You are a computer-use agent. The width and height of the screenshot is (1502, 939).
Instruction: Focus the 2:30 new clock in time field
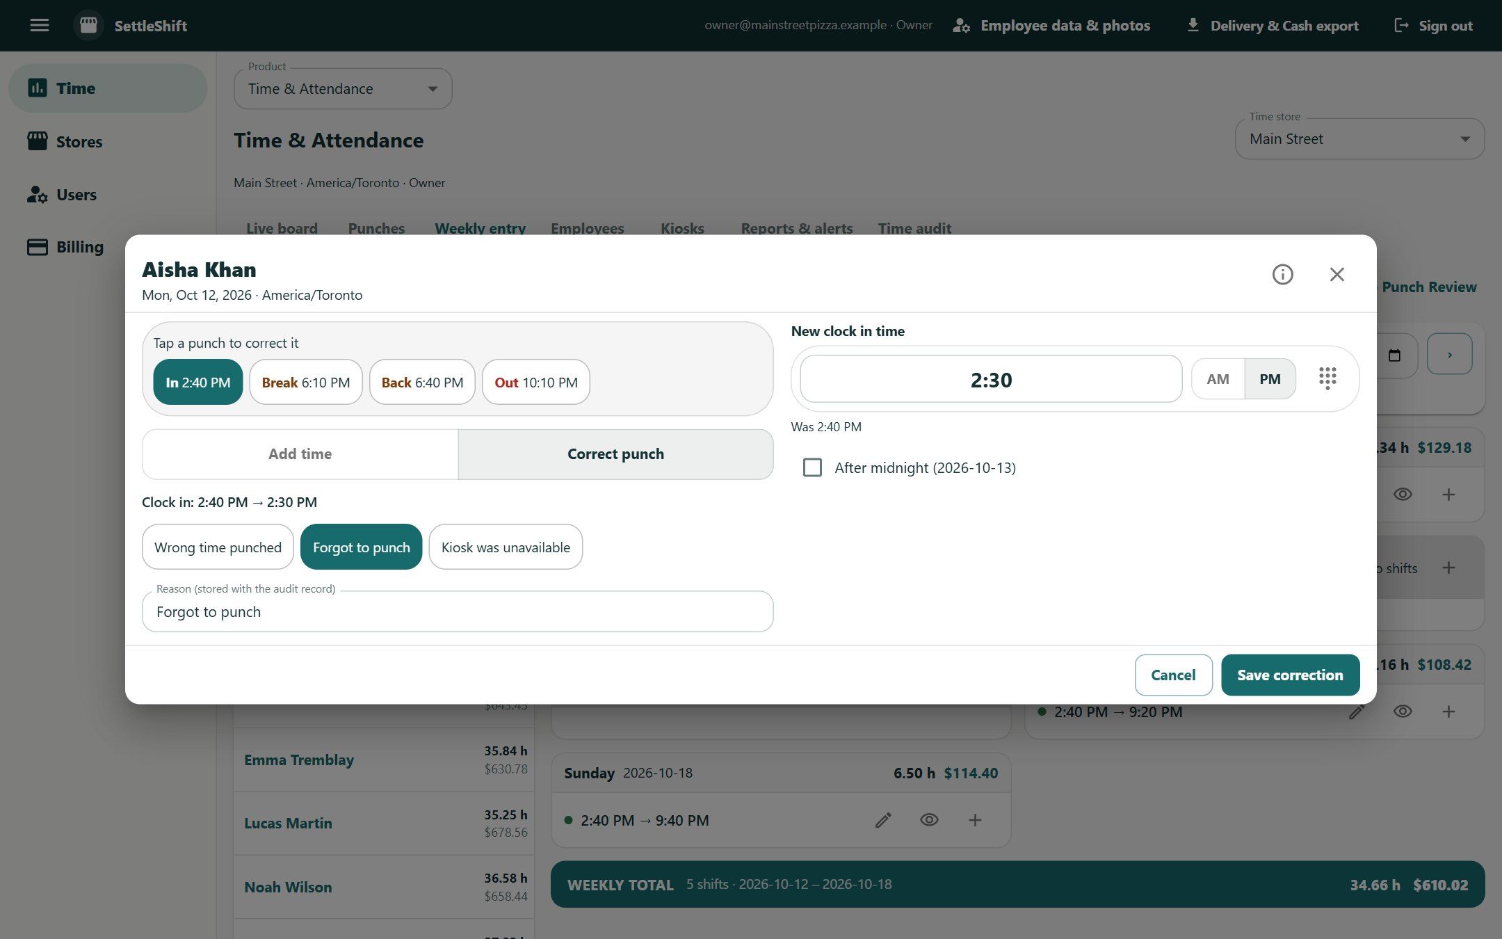pyautogui.click(x=991, y=379)
